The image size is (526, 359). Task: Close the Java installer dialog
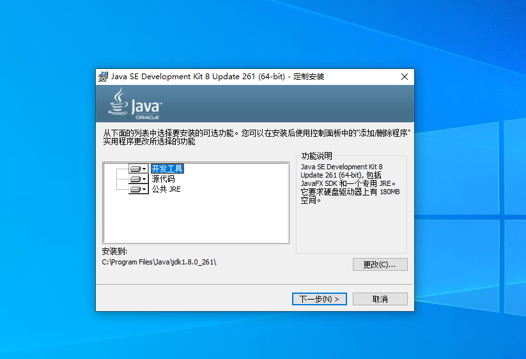pyautogui.click(x=405, y=77)
